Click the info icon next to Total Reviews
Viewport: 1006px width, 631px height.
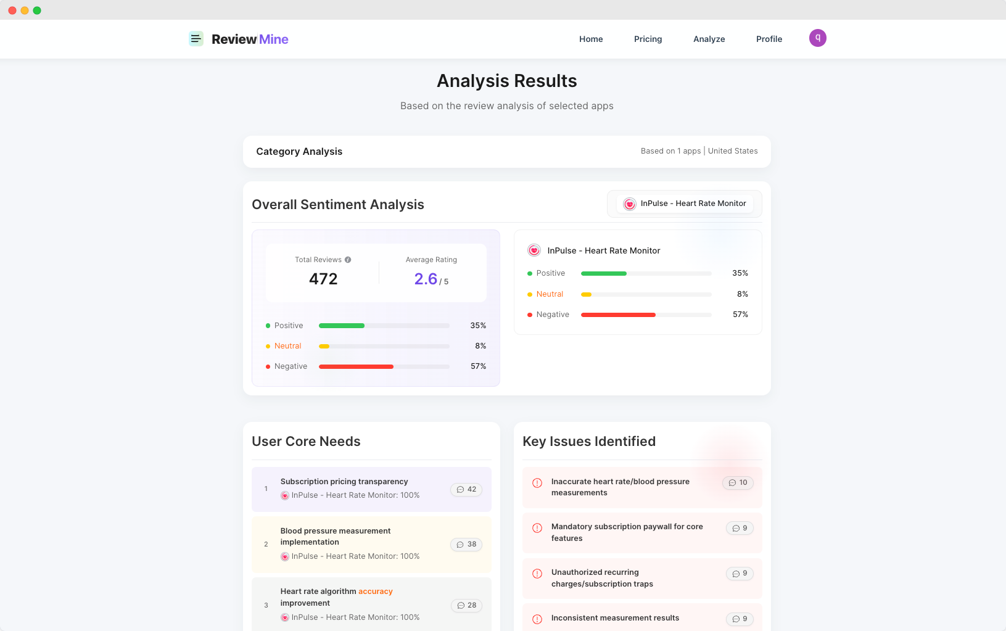347,259
